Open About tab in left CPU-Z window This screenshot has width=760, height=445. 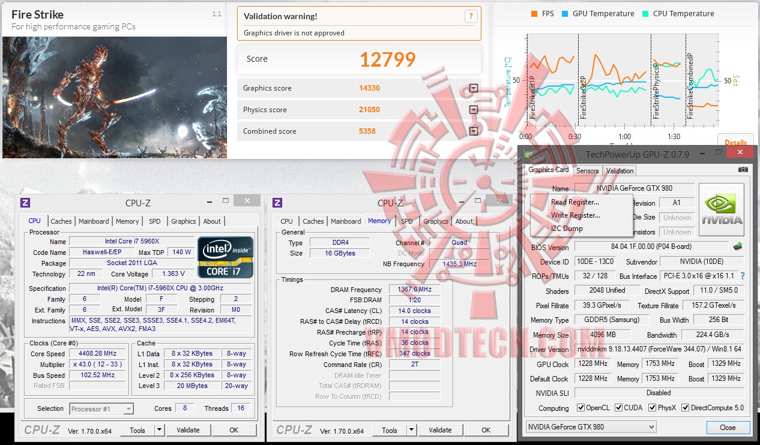pyautogui.click(x=212, y=221)
